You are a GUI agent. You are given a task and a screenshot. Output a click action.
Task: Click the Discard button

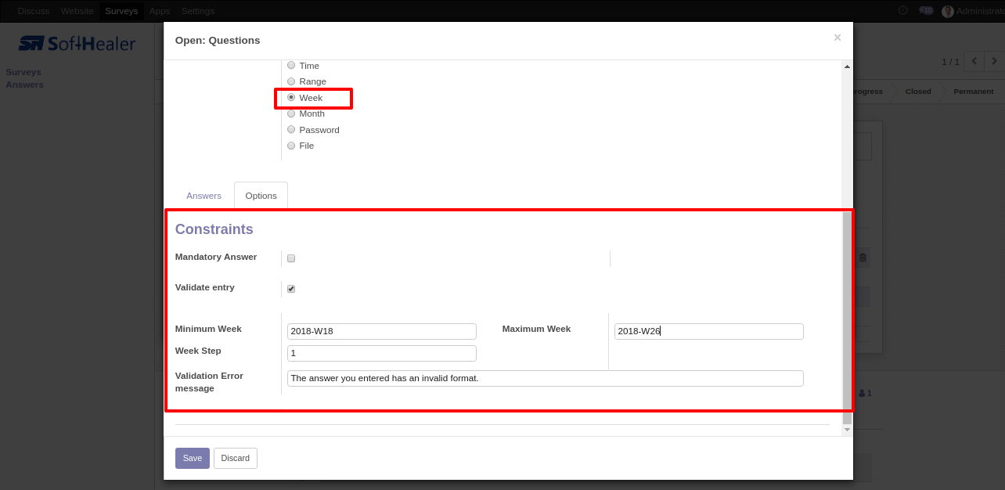click(x=235, y=458)
